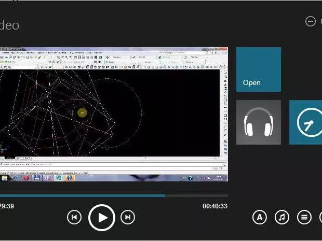Click the circle outline in the drawing
This screenshot has width=322, height=241.
tap(141, 112)
